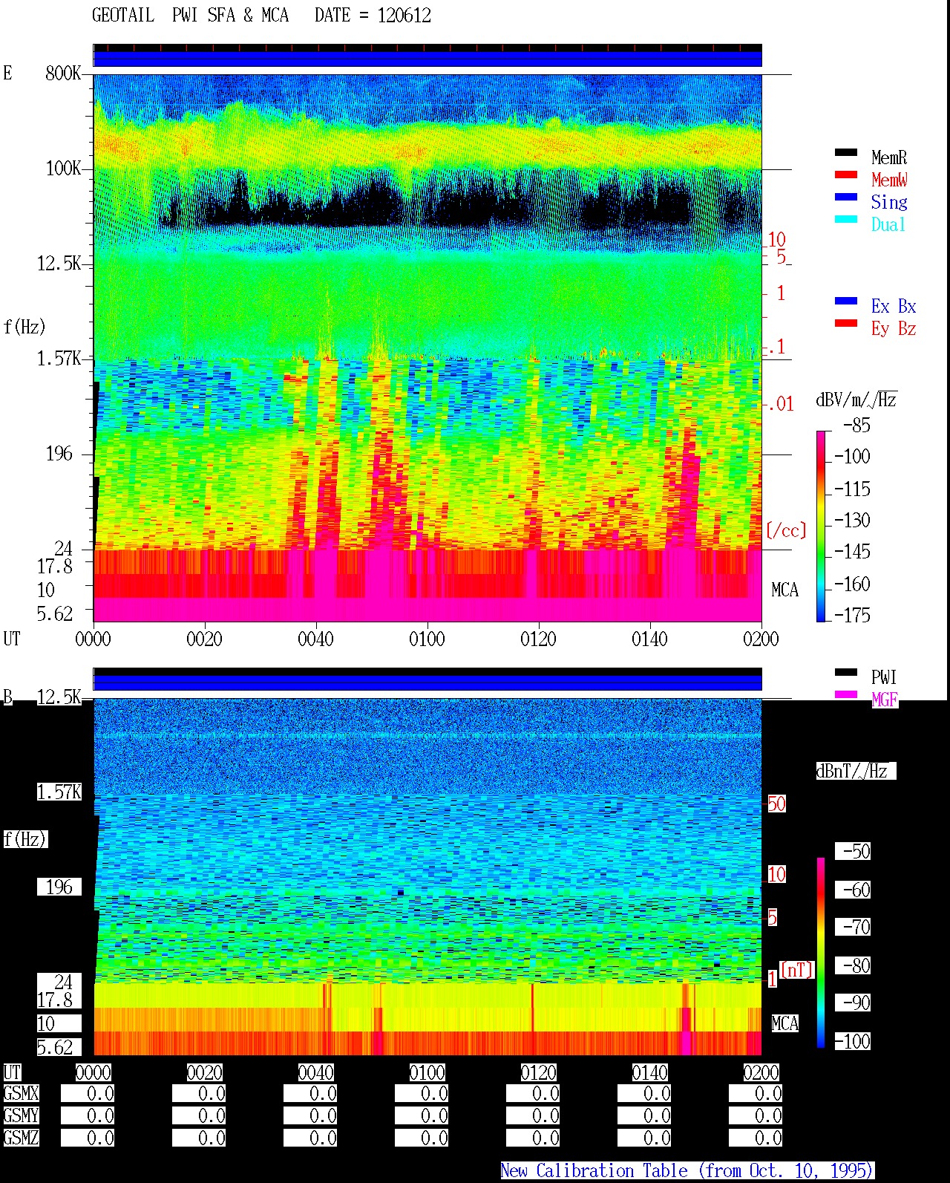Click the black MemR legend swatch
Screen dimensions: 950x1183
coord(846,153)
